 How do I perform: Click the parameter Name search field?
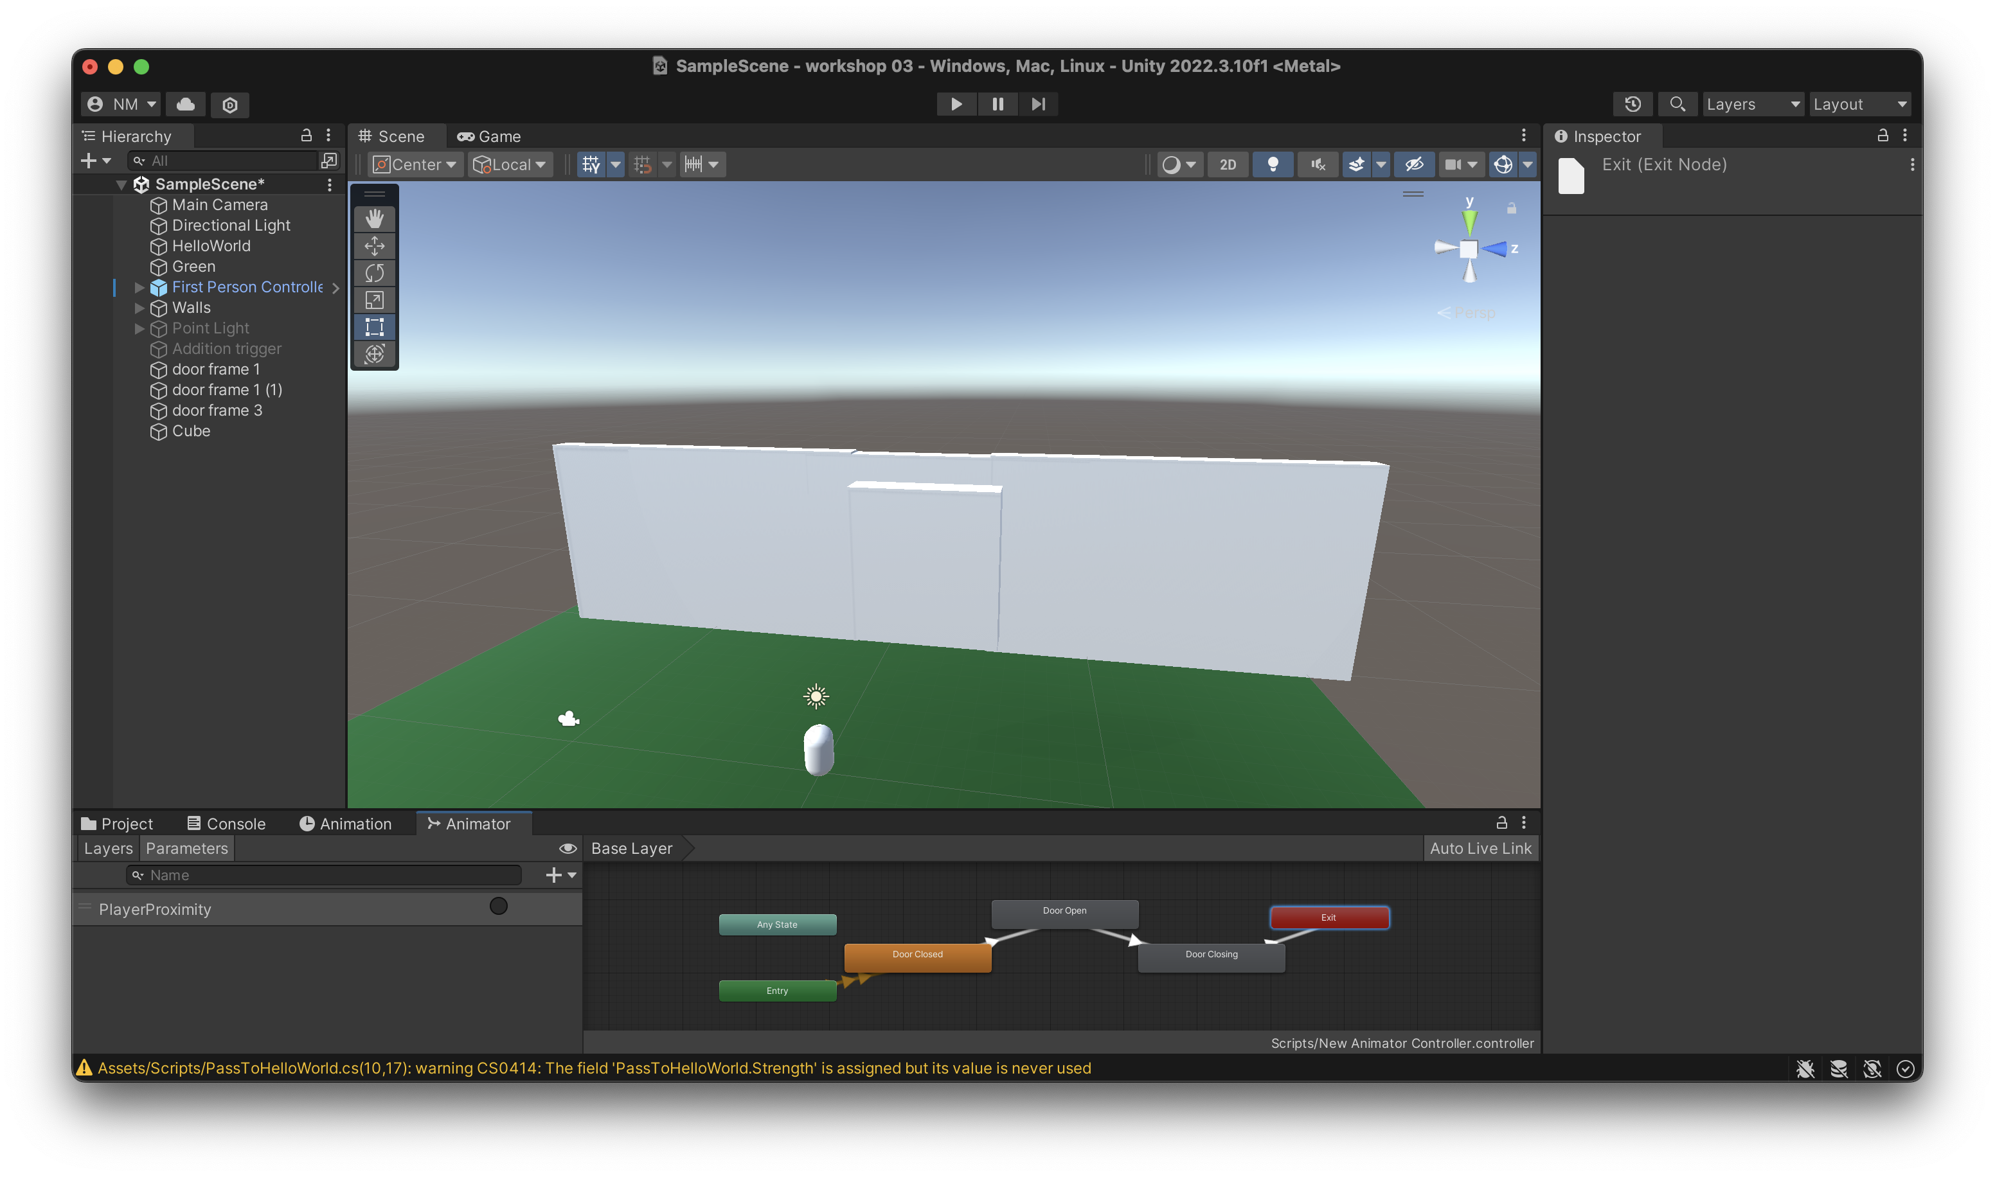[325, 875]
